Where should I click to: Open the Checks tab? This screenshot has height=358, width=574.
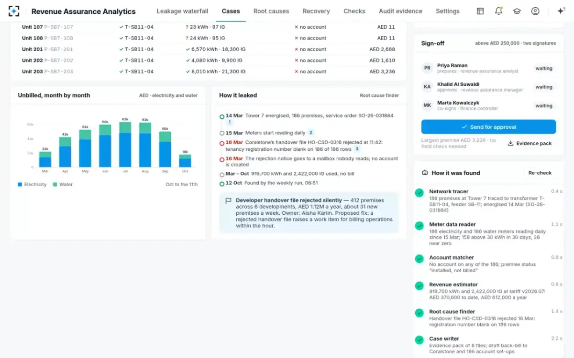[x=354, y=11]
